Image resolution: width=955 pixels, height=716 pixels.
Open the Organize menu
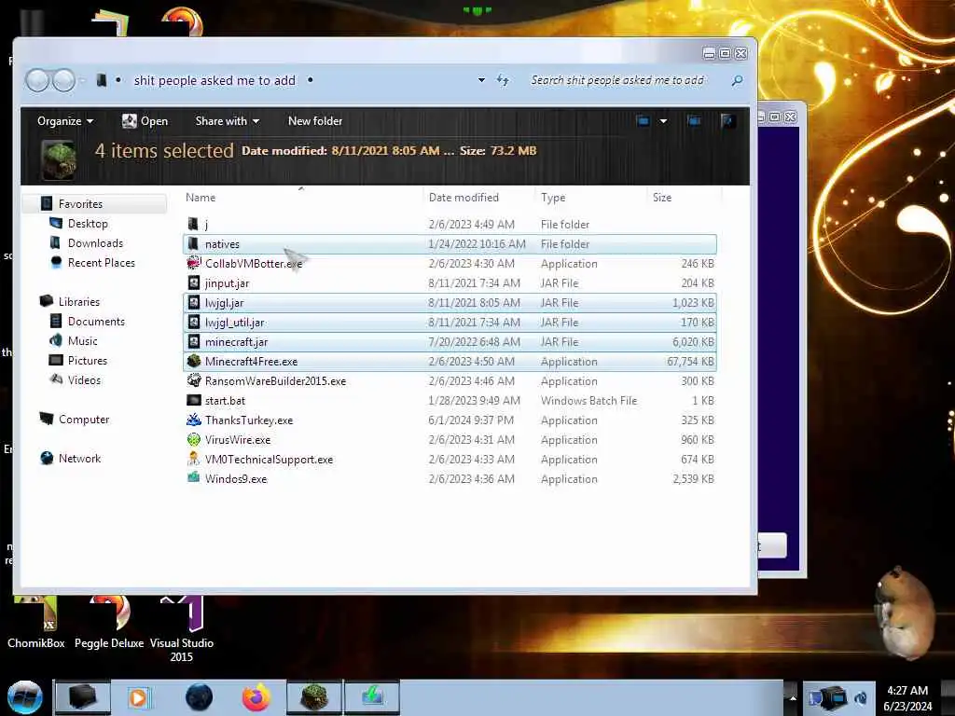click(x=65, y=121)
